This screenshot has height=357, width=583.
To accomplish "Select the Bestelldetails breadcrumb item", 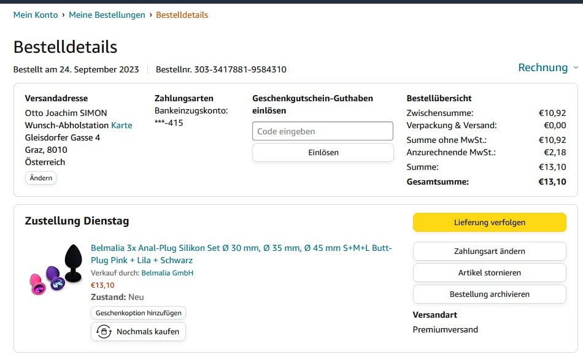I will 182,15.
